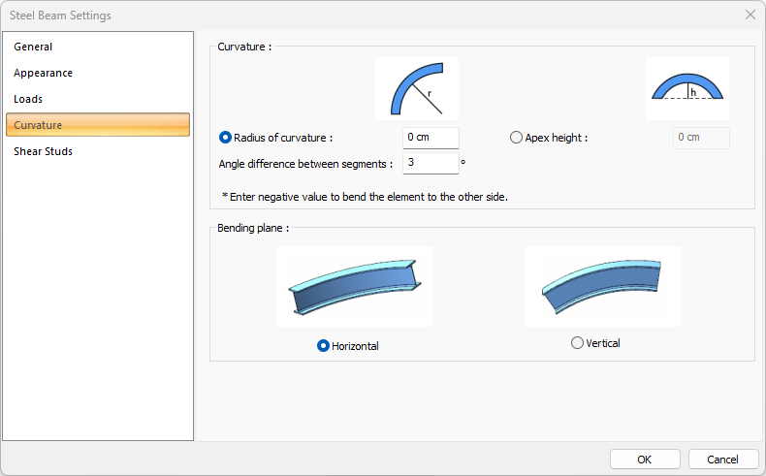Click the Apex height value field
766x476 pixels.
point(700,138)
